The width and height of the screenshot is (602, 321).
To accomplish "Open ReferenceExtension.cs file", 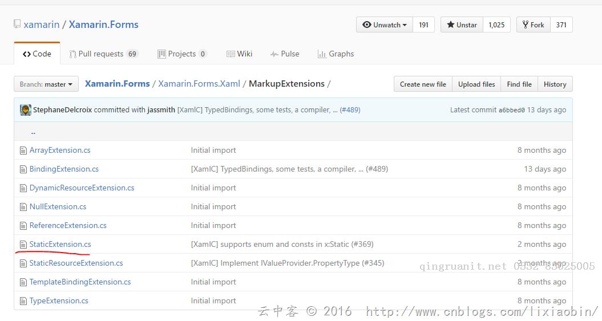I will (x=68, y=226).
